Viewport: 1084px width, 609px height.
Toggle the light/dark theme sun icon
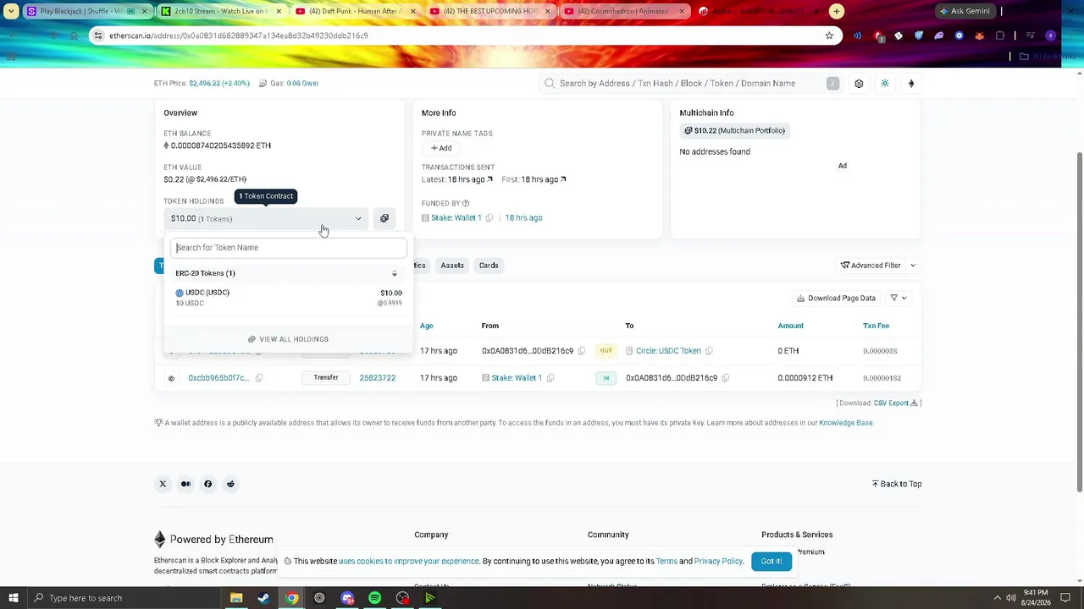click(x=885, y=84)
